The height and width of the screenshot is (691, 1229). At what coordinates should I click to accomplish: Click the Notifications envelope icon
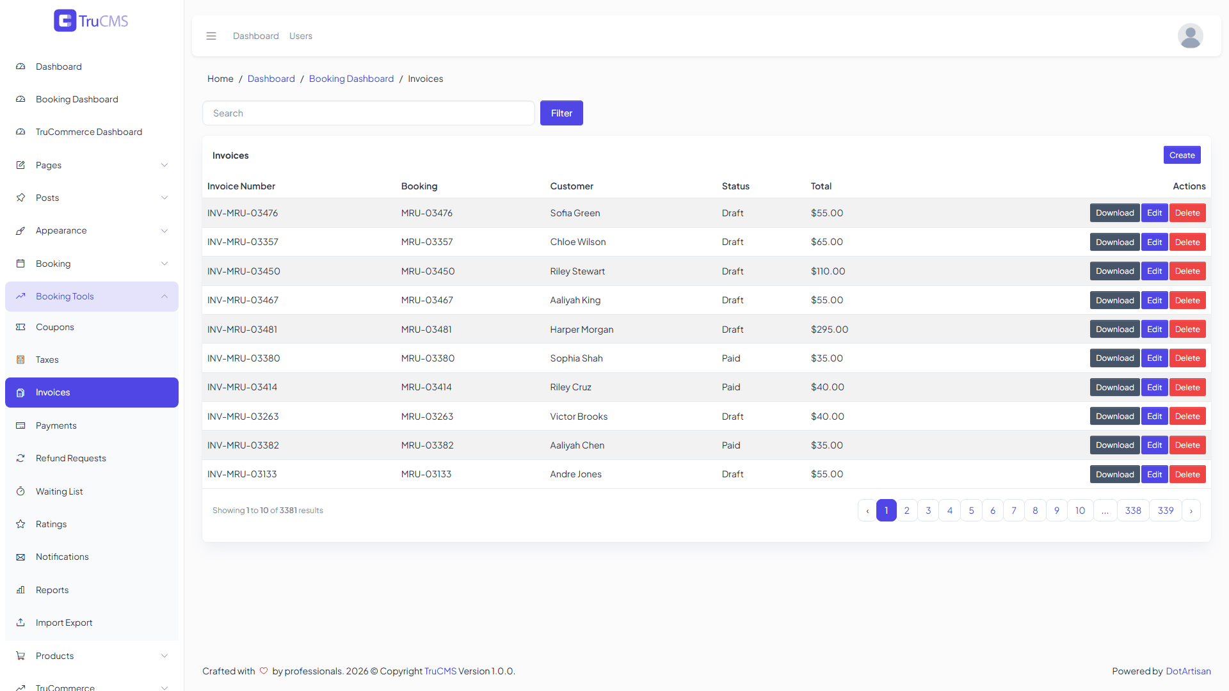(20, 557)
